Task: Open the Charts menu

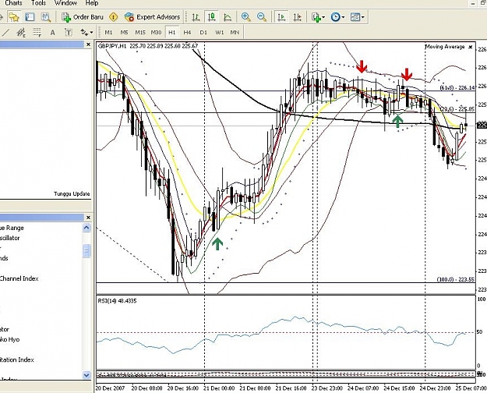Action: tap(14, 3)
